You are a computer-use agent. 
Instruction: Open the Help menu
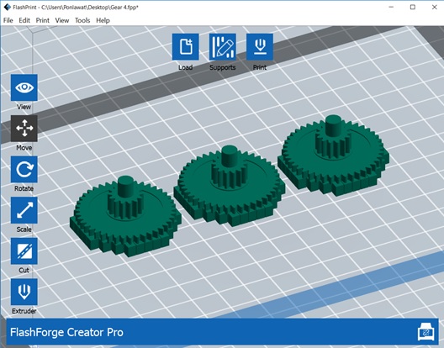click(x=103, y=20)
